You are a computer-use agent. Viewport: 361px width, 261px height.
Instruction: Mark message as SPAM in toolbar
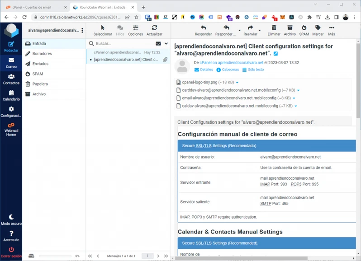point(304,28)
